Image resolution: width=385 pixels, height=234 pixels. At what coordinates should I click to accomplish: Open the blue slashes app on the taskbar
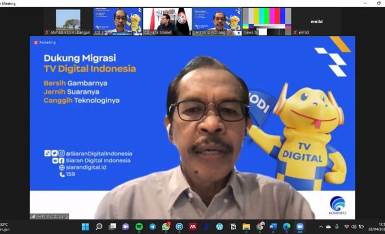tap(206, 227)
